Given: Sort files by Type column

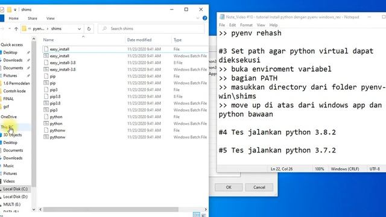Looking at the screenshot, I should [177, 40].
